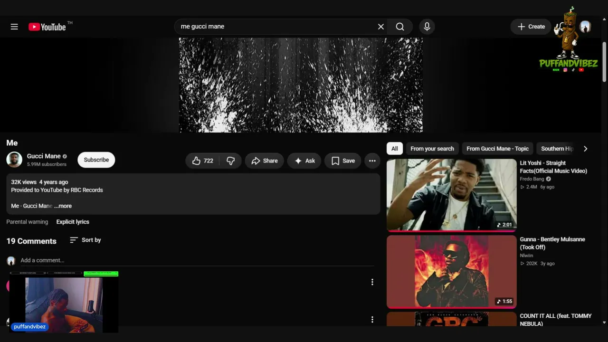Open the account avatar menu
The width and height of the screenshot is (608, 342).
[585, 27]
